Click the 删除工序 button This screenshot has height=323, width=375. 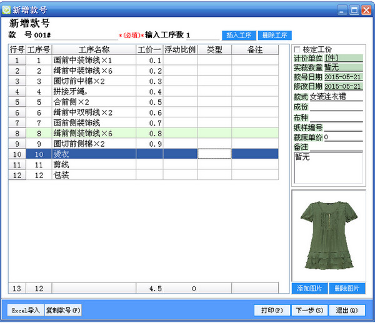[274, 36]
